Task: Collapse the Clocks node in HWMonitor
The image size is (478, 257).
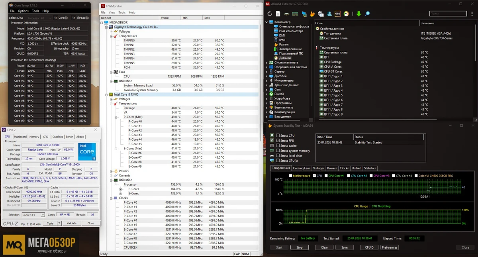Action: [111, 198]
